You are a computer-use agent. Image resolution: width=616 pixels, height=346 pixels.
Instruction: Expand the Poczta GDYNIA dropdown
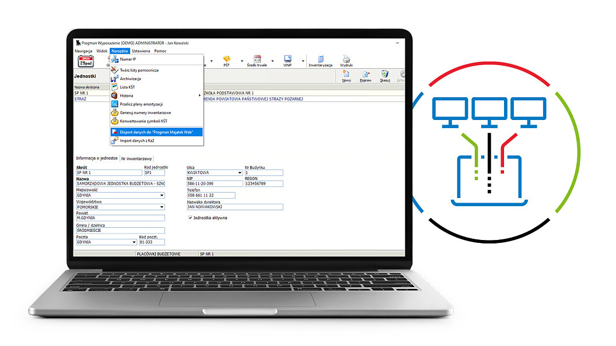[134, 242]
